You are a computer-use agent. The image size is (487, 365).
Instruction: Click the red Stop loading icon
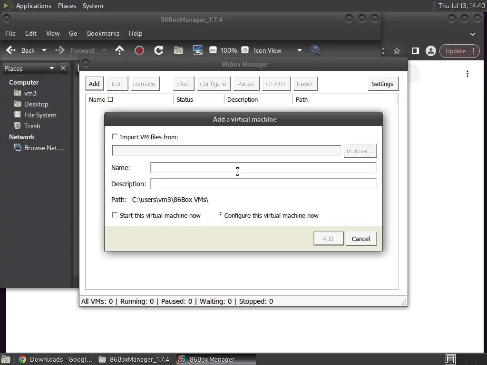coord(139,50)
